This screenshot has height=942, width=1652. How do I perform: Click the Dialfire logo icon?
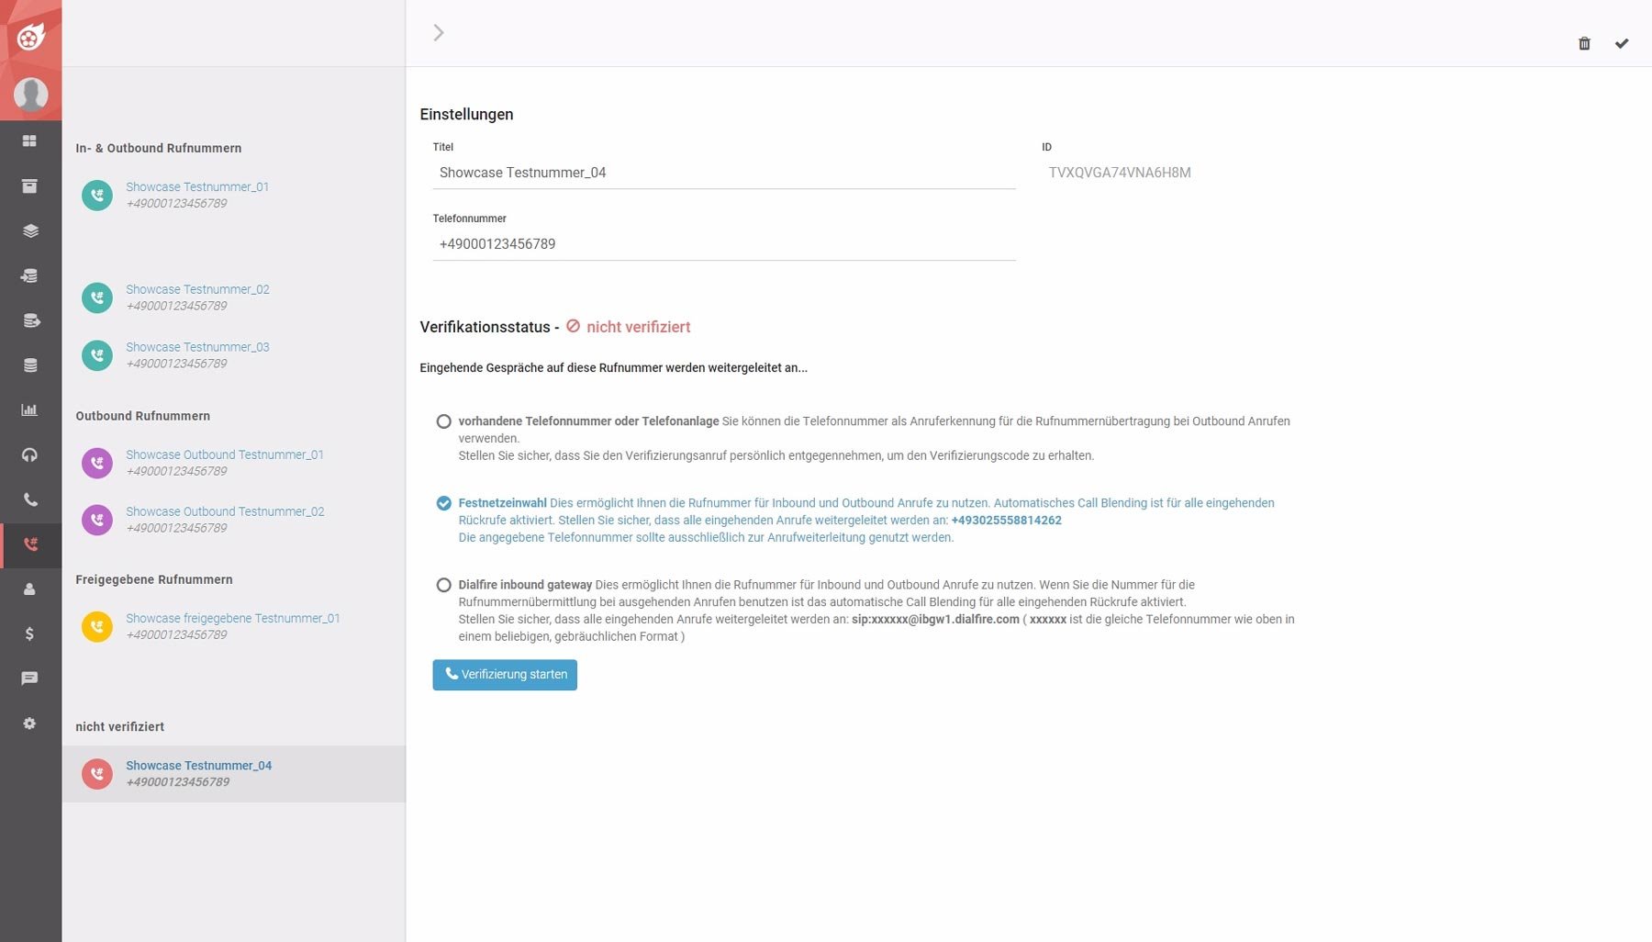pyautogui.click(x=30, y=37)
